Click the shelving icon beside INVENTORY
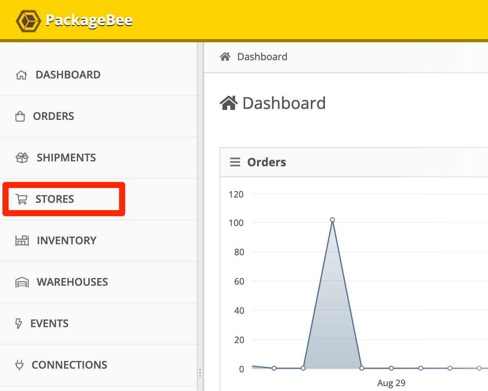The image size is (488, 391). point(22,241)
